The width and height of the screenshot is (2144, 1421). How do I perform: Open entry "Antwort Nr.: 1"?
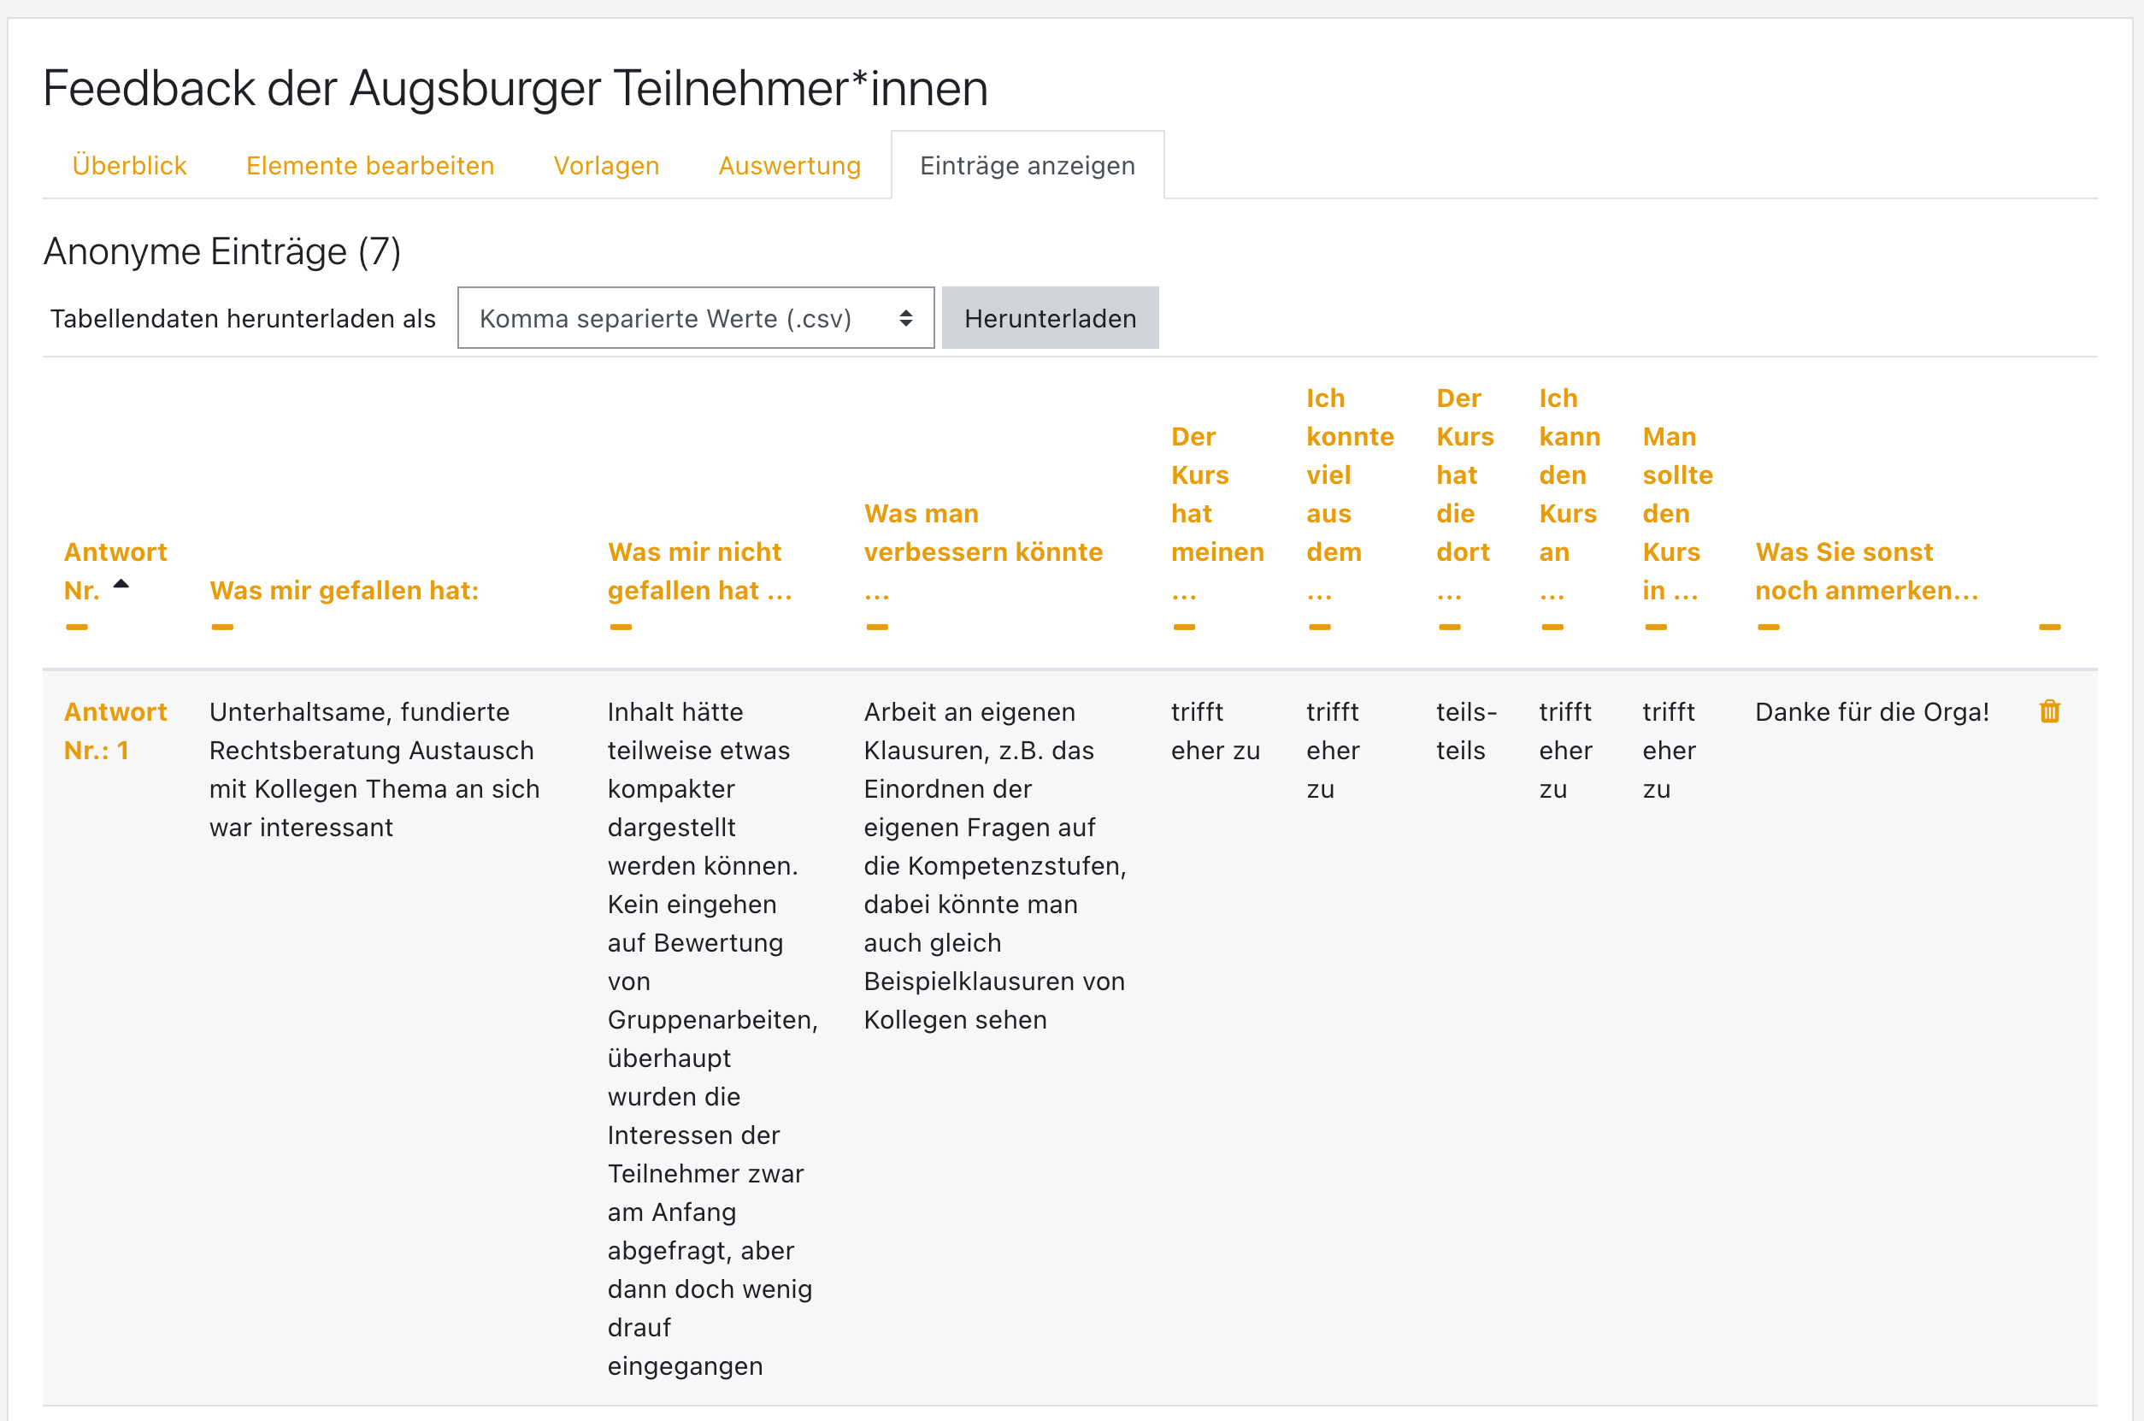click(x=115, y=730)
